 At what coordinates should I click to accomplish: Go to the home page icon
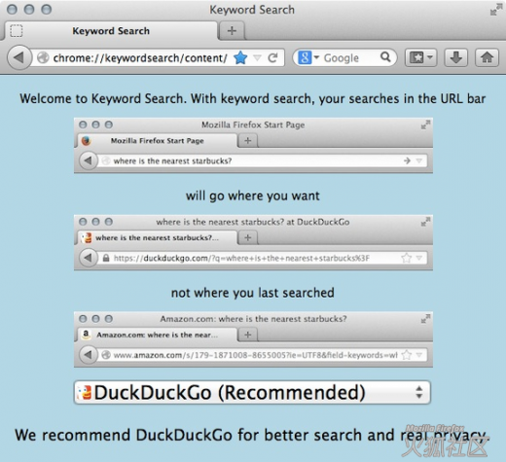coord(487,57)
